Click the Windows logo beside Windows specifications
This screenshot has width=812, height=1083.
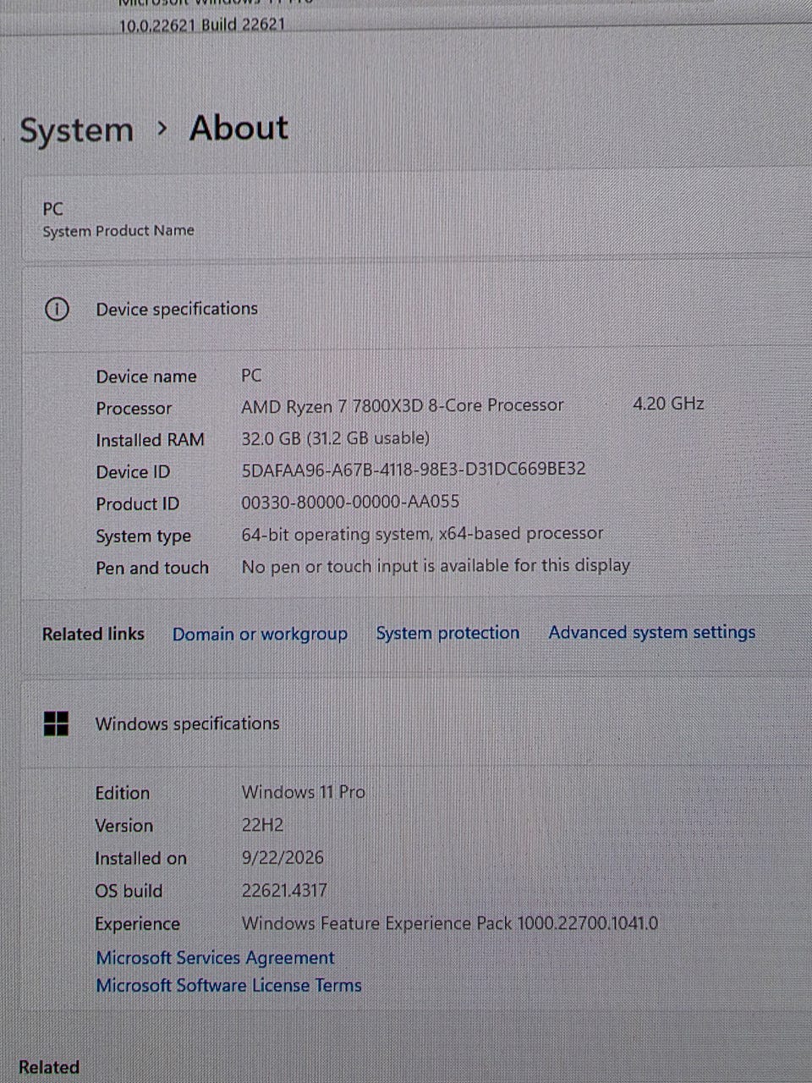(x=56, y=723)
